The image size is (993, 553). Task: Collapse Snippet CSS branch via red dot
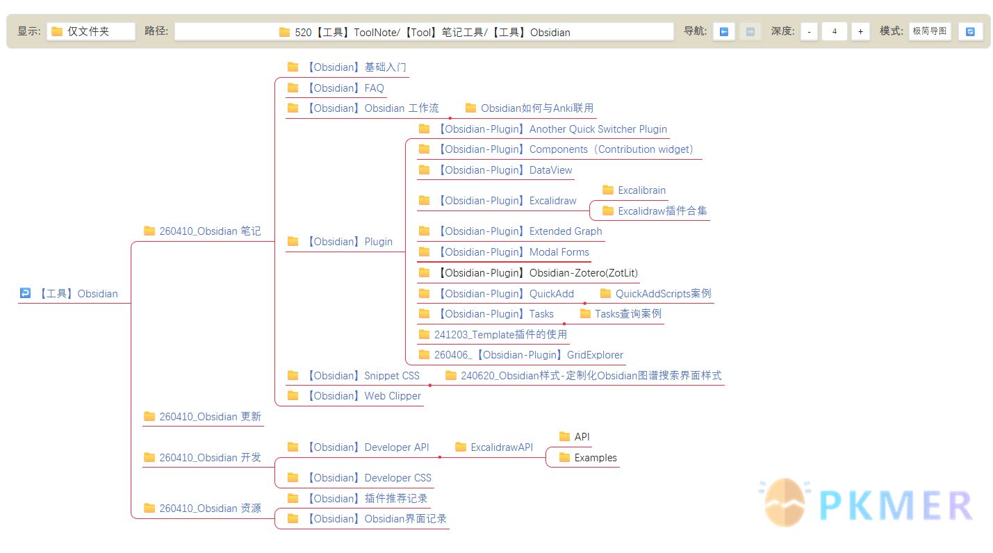pyautogui.click(x=430, y=386)
